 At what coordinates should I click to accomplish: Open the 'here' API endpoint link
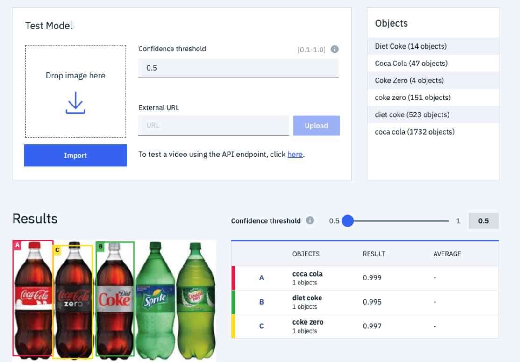(x=295, y=154)
